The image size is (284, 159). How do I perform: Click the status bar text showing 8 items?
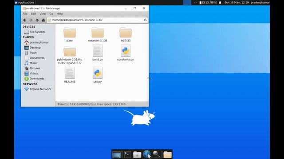92,104
